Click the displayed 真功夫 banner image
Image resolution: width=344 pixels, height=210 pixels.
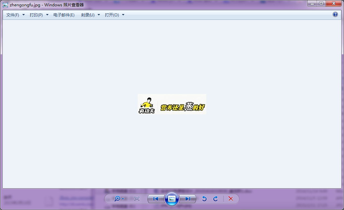click(x=172, y=104)
